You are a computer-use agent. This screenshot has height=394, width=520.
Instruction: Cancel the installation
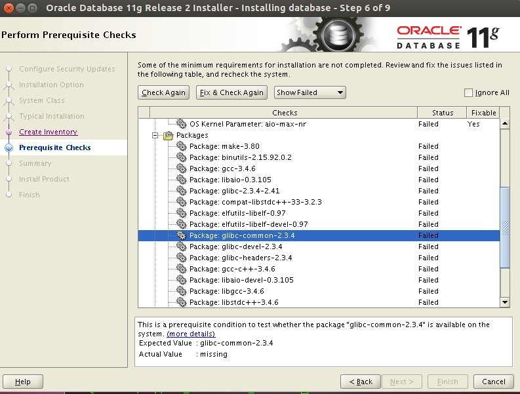point(494,382)
